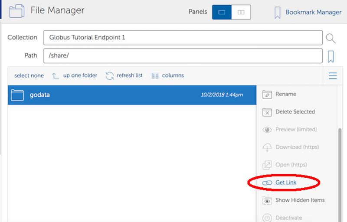Click the Rename folder icon
Image resolution: width=347 pixels, height=222 pixels.
coord(267,95)
